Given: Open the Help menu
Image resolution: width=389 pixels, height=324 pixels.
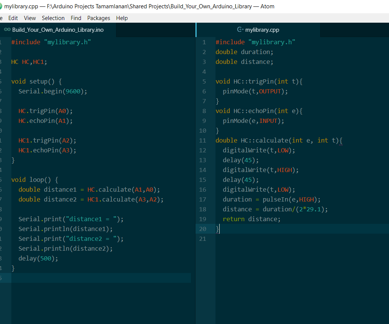Looking at the screenshot, I should (122, 18).
